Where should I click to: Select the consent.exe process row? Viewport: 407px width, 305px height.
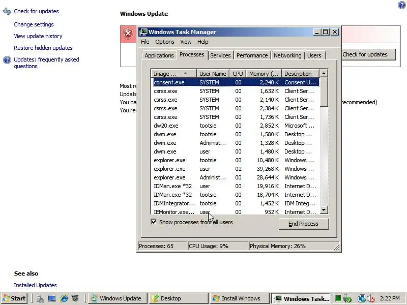click(236, 82)
